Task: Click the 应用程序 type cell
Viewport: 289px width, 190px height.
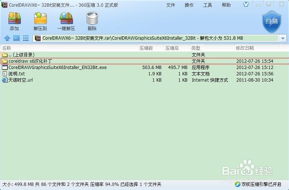Action: tap(200, 68)
